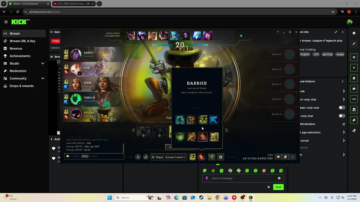Open stream info three-dot menu
360x202 pixels.
(343, 32)
